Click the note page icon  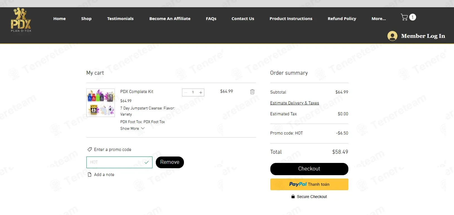90,175
